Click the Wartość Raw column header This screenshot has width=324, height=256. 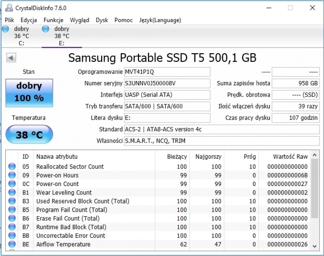(x=284, y=157)
